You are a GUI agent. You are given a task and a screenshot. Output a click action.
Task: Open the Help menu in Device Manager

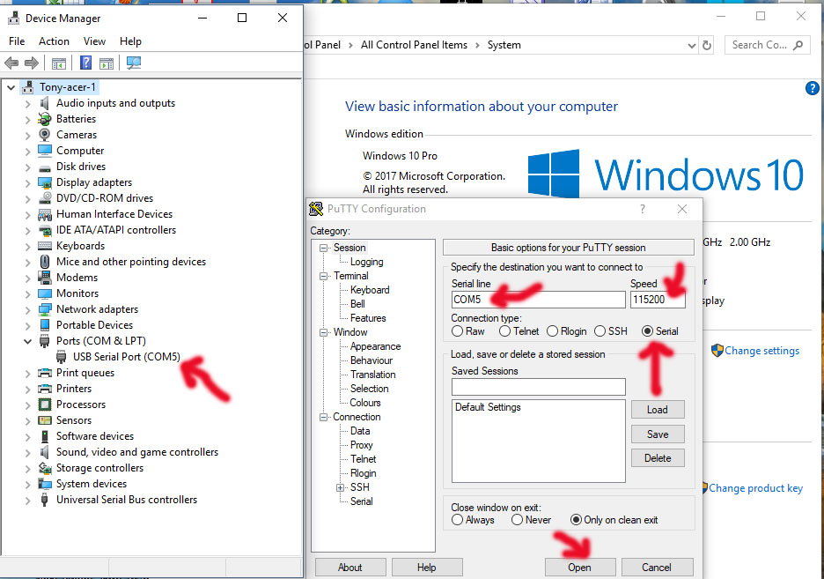(130, 41)
